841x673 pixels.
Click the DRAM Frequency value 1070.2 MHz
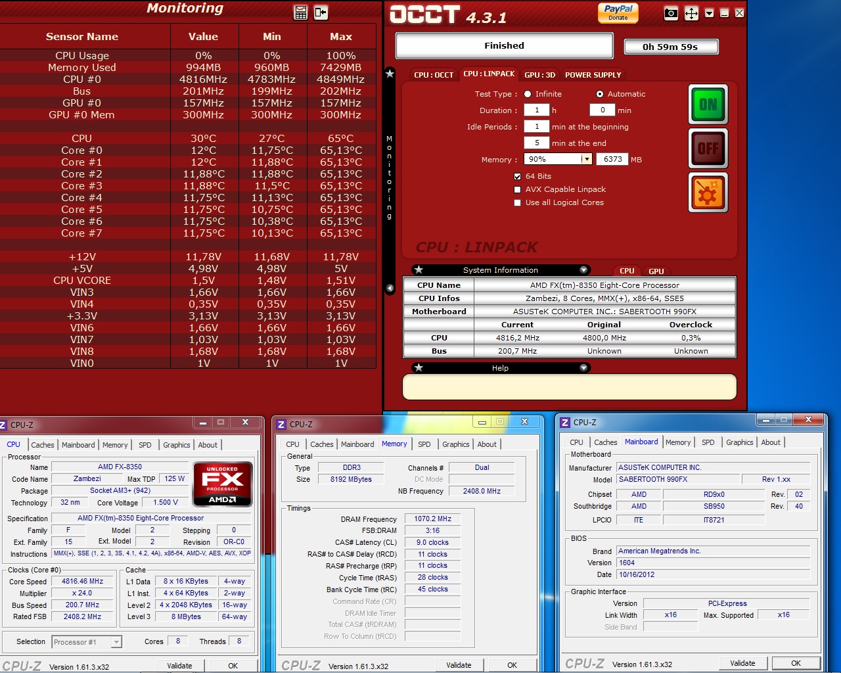433,519
